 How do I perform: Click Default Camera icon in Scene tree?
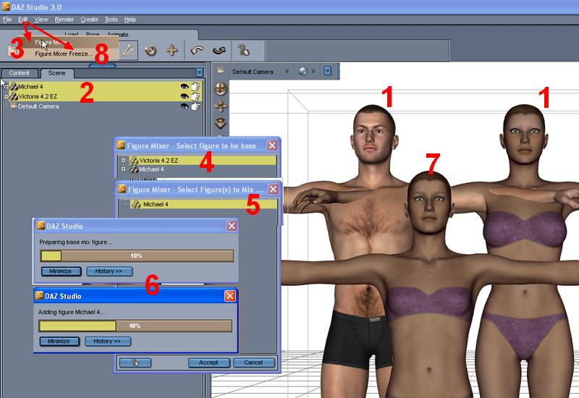tap(14, 106)
